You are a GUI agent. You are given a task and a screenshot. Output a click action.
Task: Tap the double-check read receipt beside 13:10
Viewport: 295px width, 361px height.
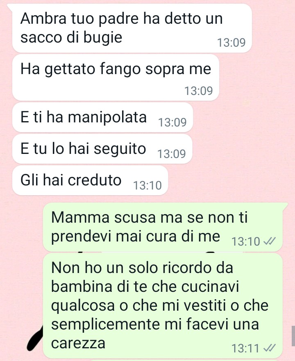pos(269,241)
